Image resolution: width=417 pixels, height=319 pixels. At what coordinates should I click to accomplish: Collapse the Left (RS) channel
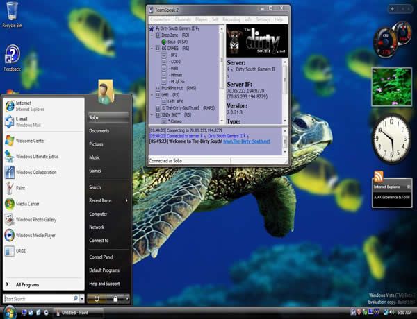click(152, 95)
